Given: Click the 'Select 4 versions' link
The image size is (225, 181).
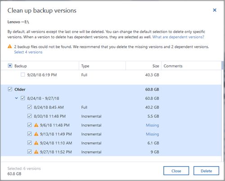Looking at the screenshot, I should coord(28,52).
